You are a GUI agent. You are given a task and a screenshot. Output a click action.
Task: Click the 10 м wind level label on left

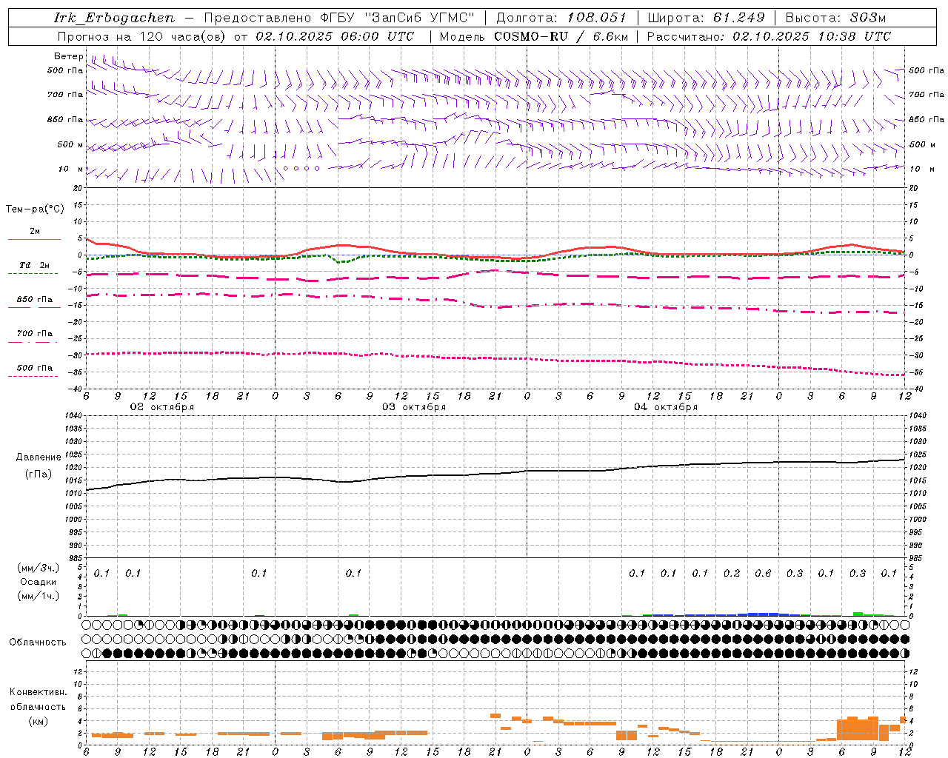71,169
